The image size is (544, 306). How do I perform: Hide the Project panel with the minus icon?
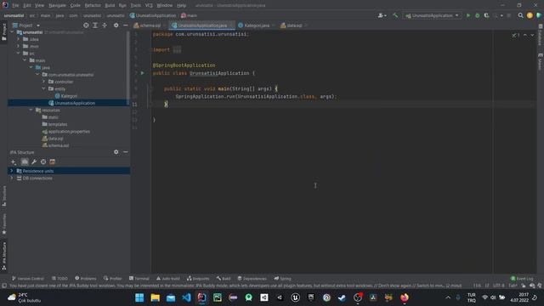point(125,25)
